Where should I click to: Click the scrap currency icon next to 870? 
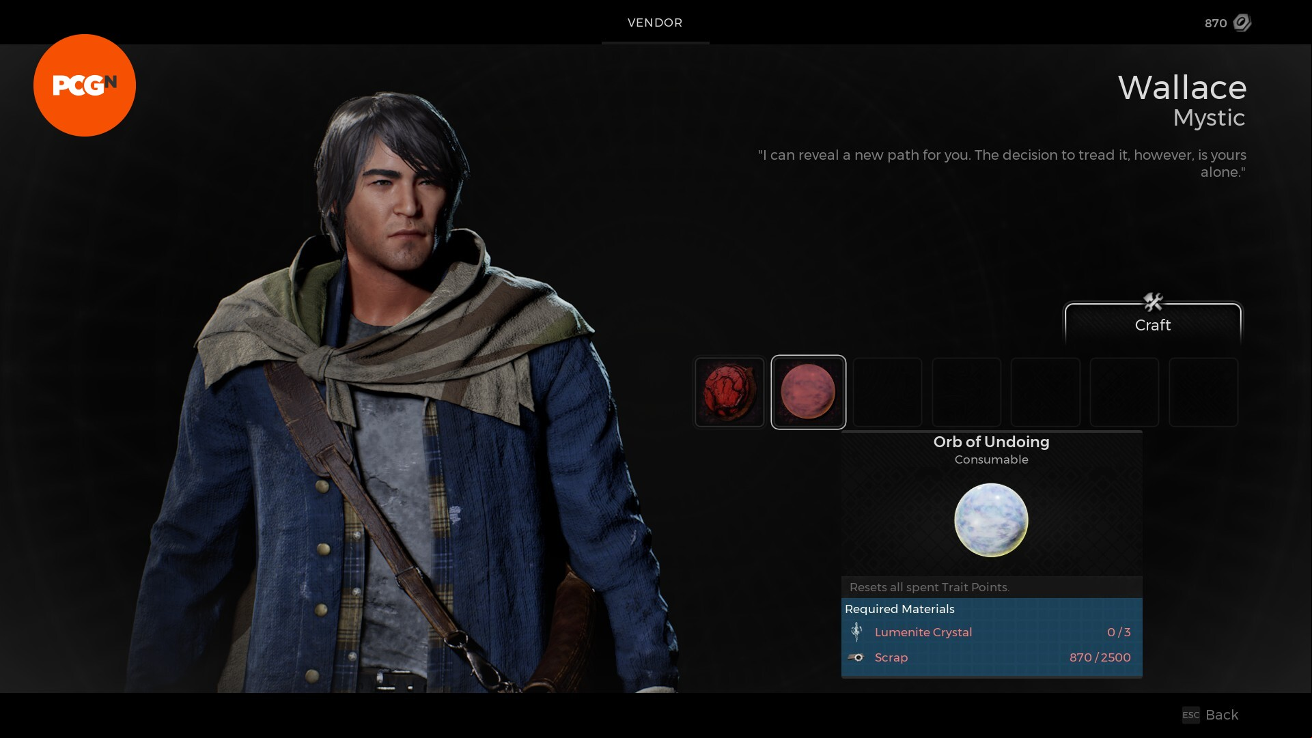[x=1242, y=23]
